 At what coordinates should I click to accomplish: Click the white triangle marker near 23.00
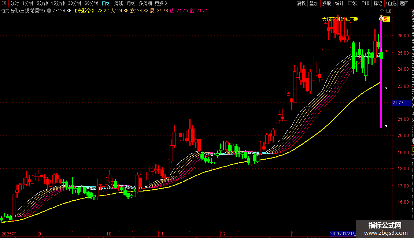coord(386,88)
